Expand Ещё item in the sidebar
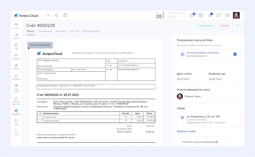Viewport: 255px width, 157px height. tap(16, 132)
